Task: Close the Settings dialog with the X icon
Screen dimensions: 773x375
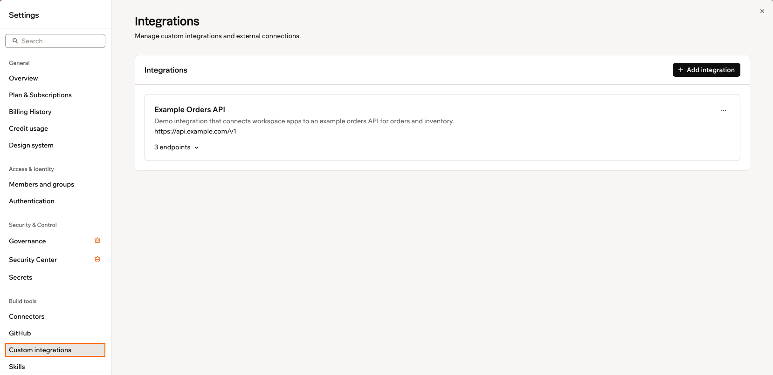Action: (x=762, y=11)
